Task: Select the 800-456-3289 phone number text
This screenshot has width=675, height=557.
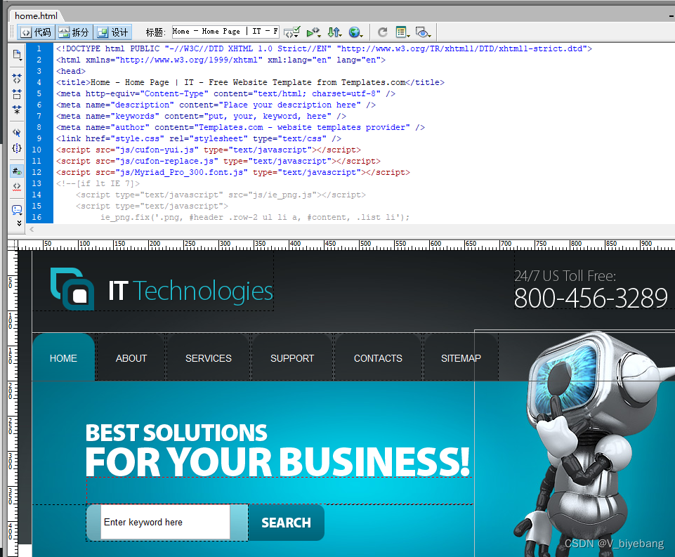Action: coord(591,298)
